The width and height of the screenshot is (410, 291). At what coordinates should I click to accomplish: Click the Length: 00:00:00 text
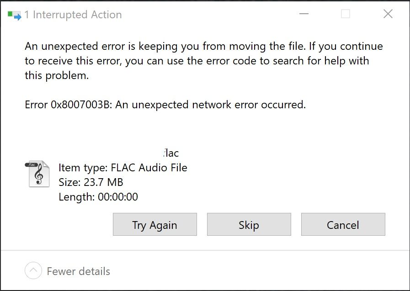98,197
